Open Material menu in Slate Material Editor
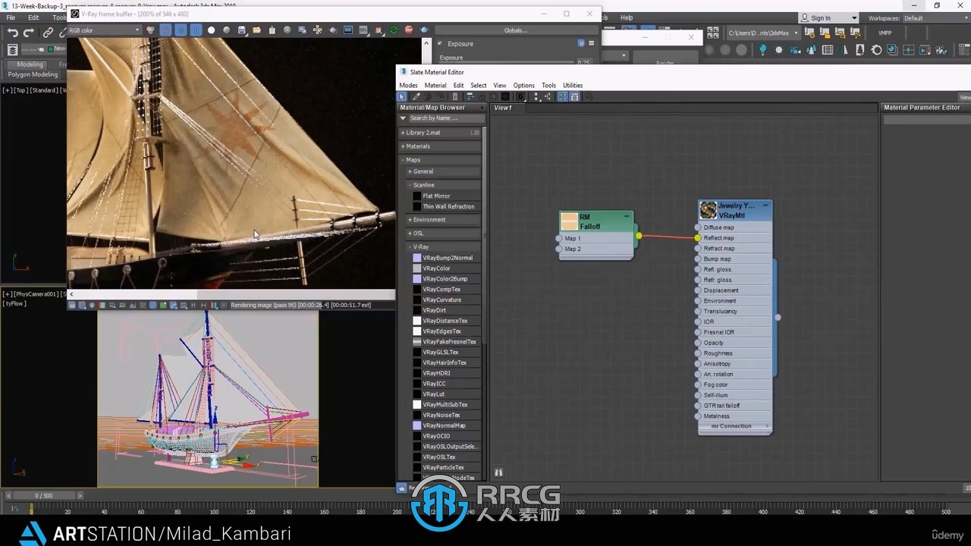 [435, 85]
